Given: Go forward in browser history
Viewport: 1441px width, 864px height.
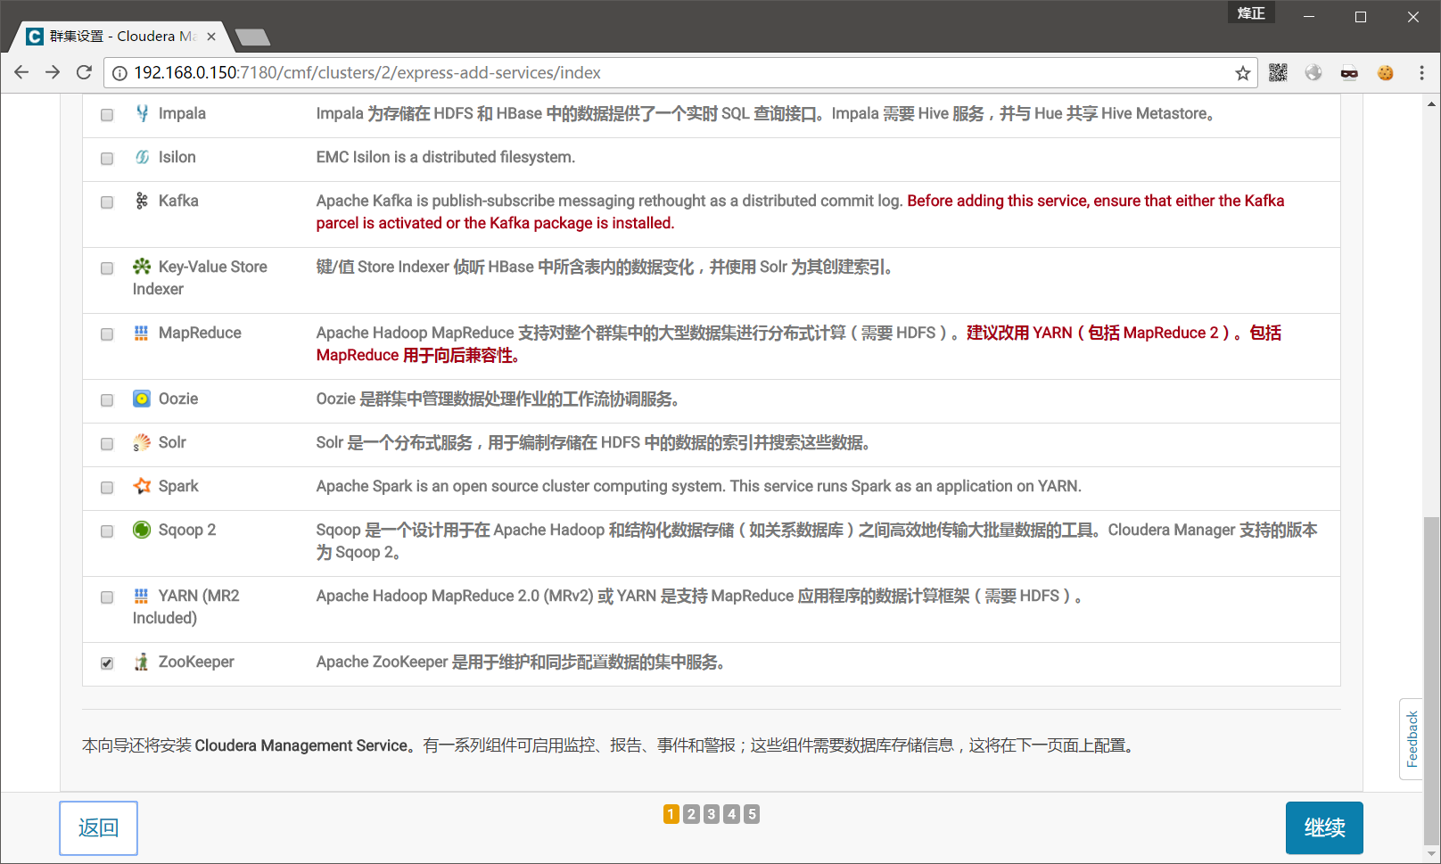Looking at the screenshot, I should pyautogui.click(x=53, y=72).
